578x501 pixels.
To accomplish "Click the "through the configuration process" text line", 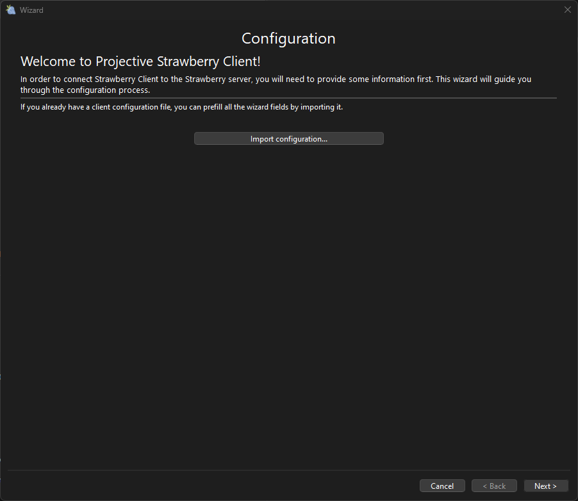I will pos(85,90).
